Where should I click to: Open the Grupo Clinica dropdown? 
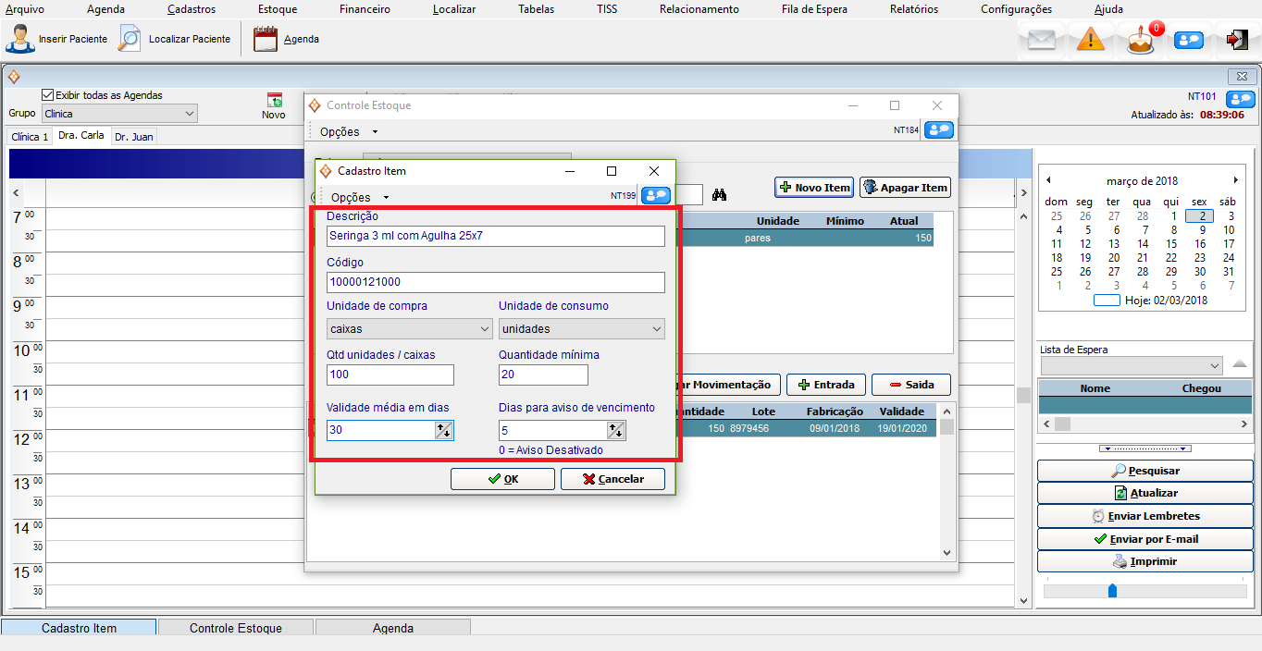tap(190, 114)
